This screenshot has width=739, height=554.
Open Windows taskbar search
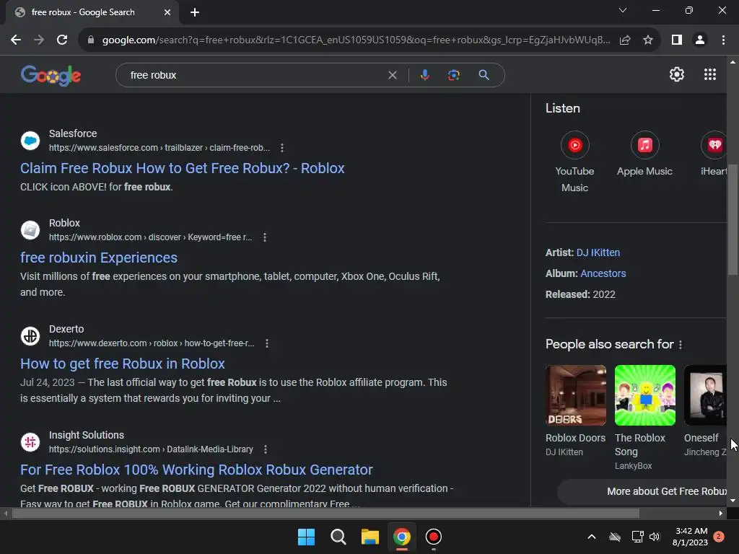pos(338,537)
